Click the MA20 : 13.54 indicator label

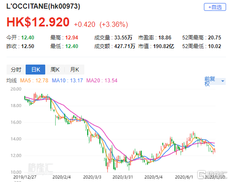(102, 81)
